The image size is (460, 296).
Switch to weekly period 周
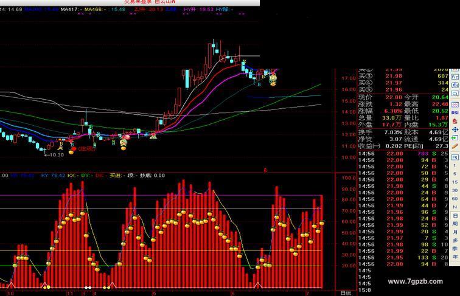click(455, 224)
